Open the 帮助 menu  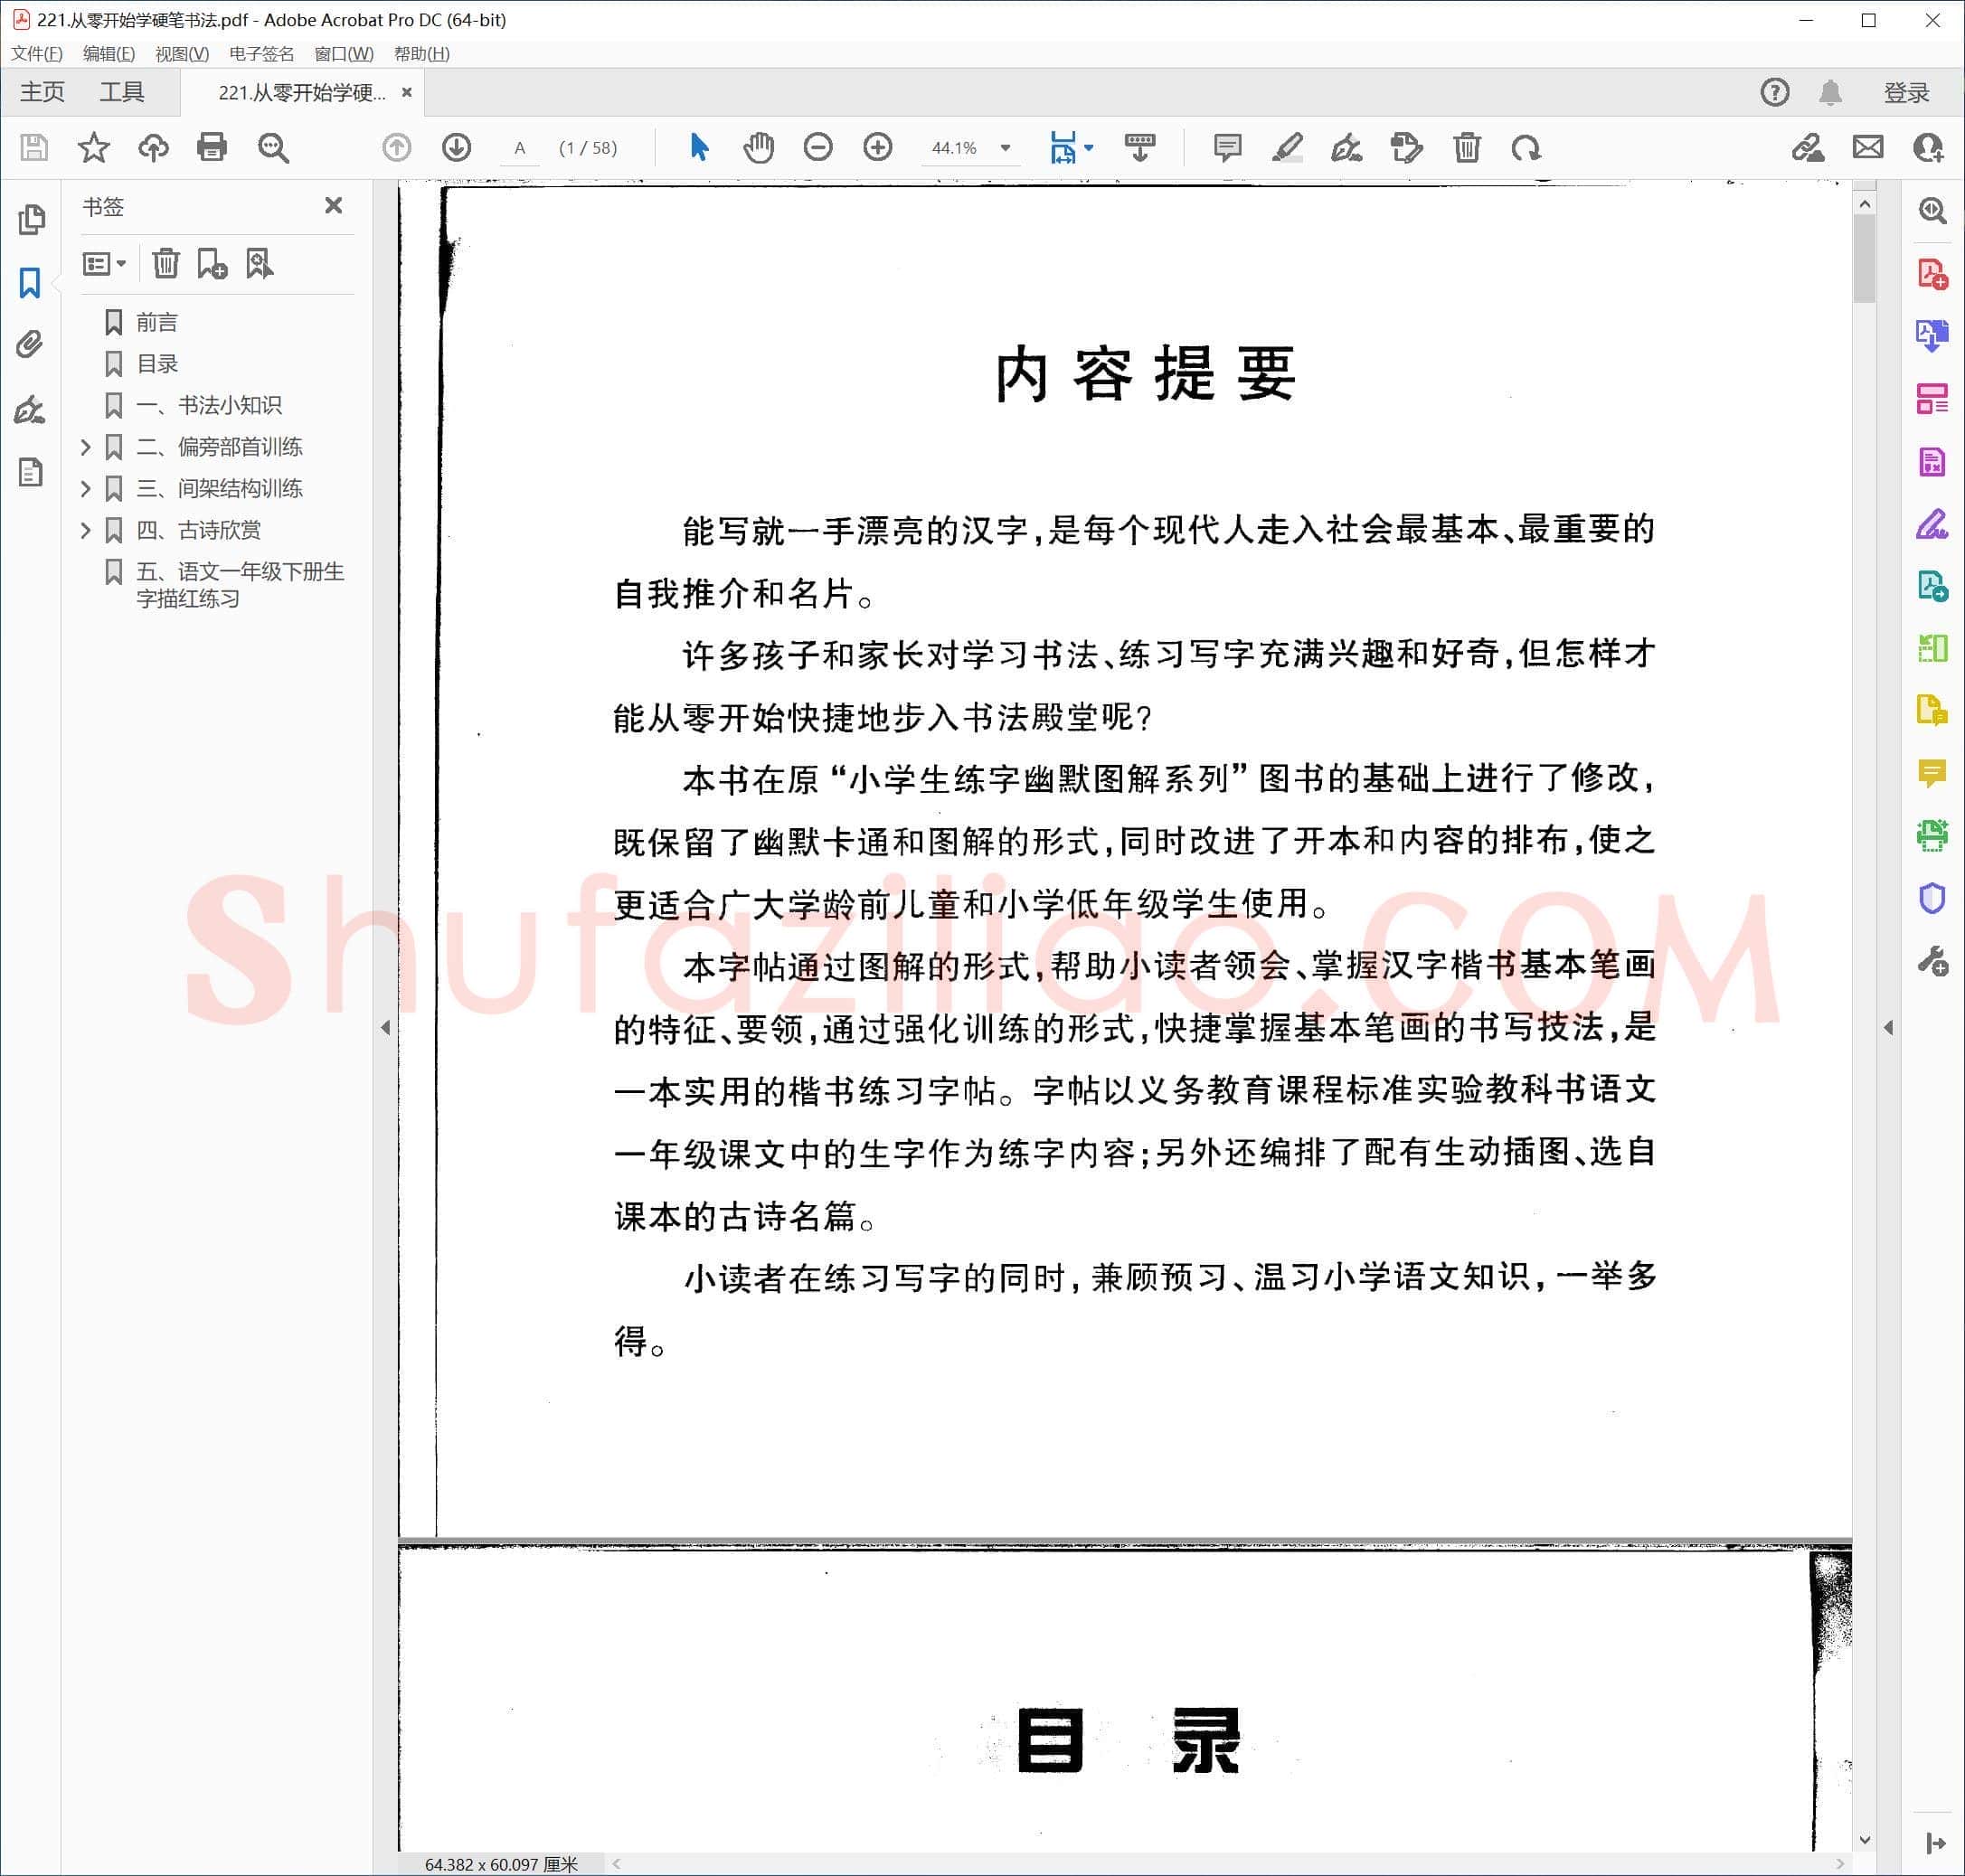[422, 54]
